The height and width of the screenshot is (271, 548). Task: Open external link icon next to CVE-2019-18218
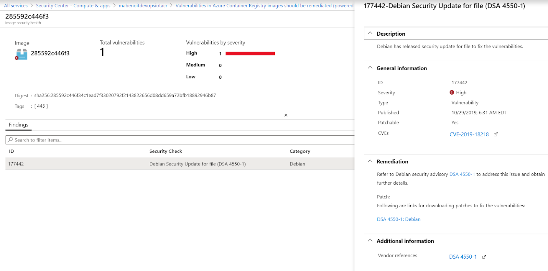496,134
